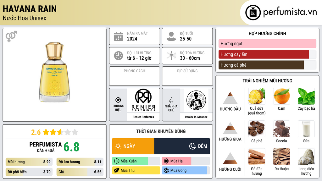The width and height of the screenshot is (322, 181).
Task: Click the leaf icon beside Mùa Thu
Action: tap(117, 170)
